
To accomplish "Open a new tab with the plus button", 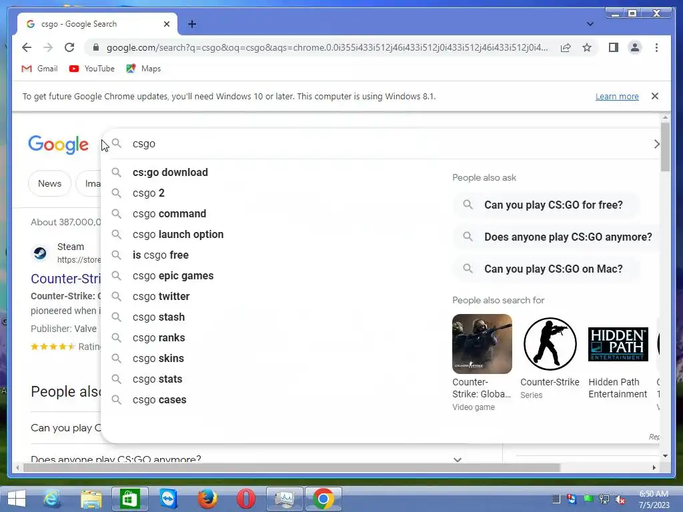I will [192, 24].
